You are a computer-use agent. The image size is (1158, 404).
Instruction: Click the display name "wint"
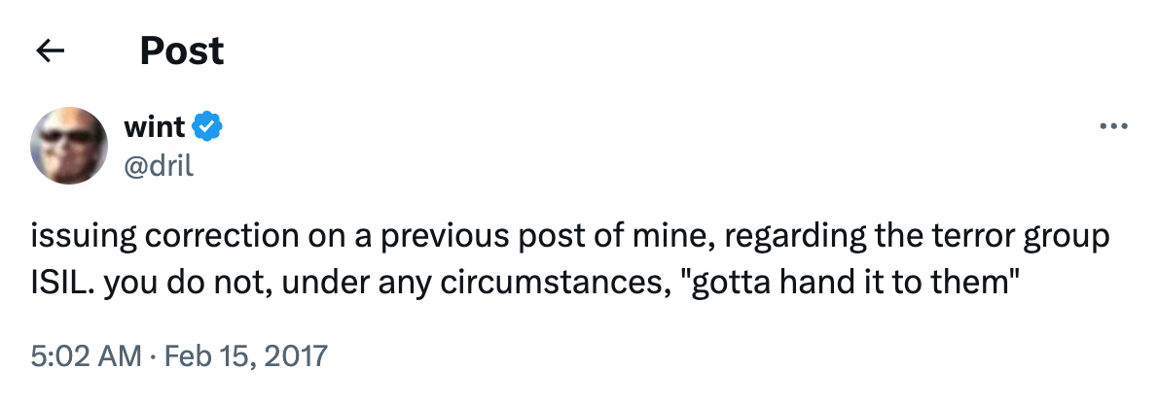tap(155, 125)
